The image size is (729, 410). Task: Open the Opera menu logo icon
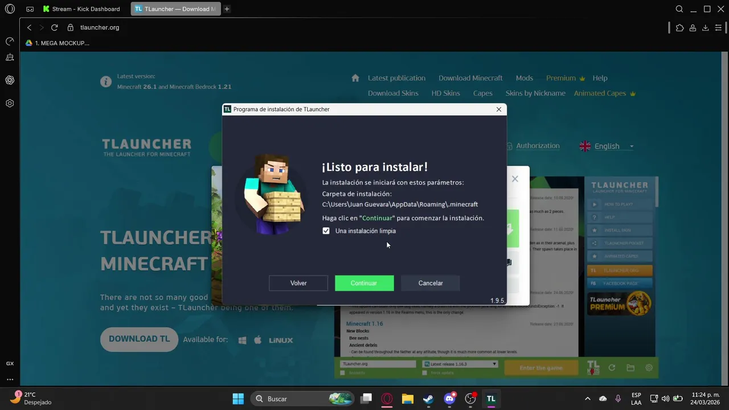coord(10,9)
